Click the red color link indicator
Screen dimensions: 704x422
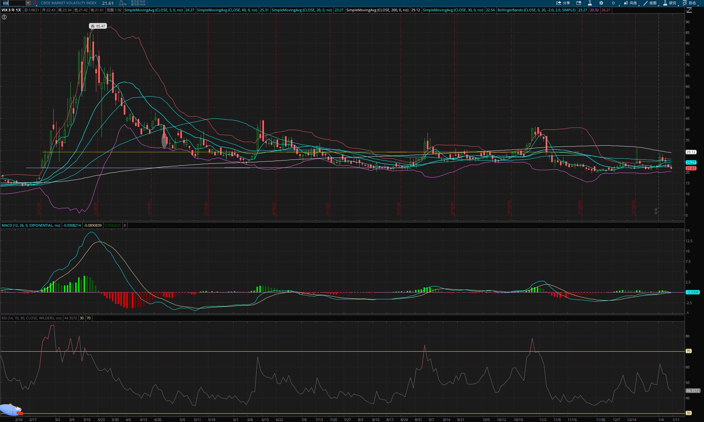tap(35, 3)
